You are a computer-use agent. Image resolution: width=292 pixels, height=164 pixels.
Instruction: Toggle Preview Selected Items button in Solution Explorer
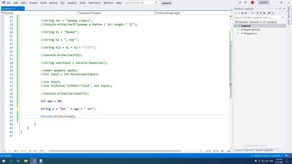pos(272,13)
